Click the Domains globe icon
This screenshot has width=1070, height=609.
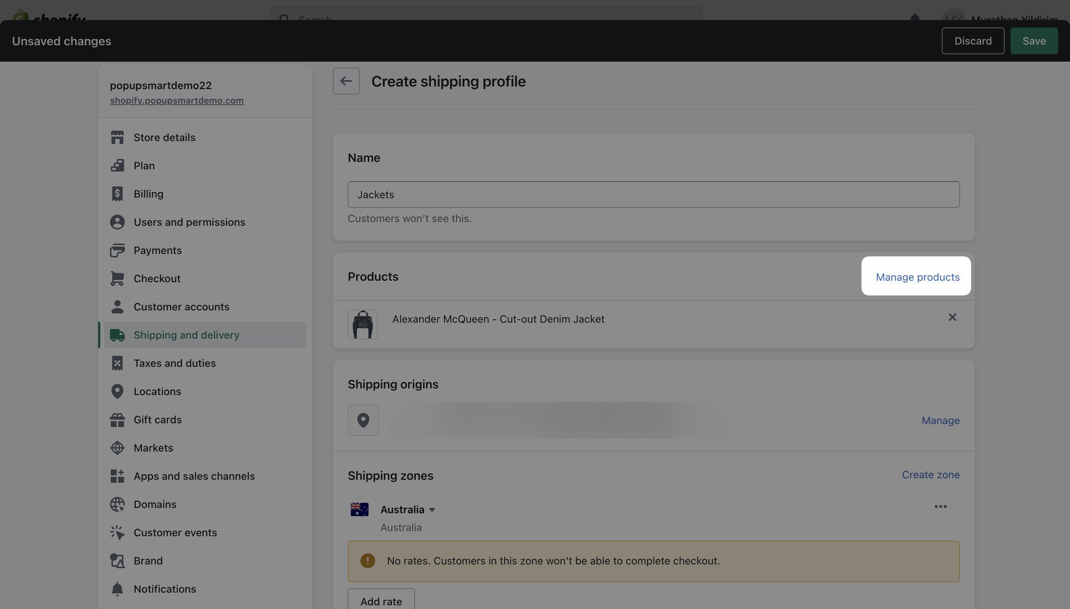[x=117, y=504]
